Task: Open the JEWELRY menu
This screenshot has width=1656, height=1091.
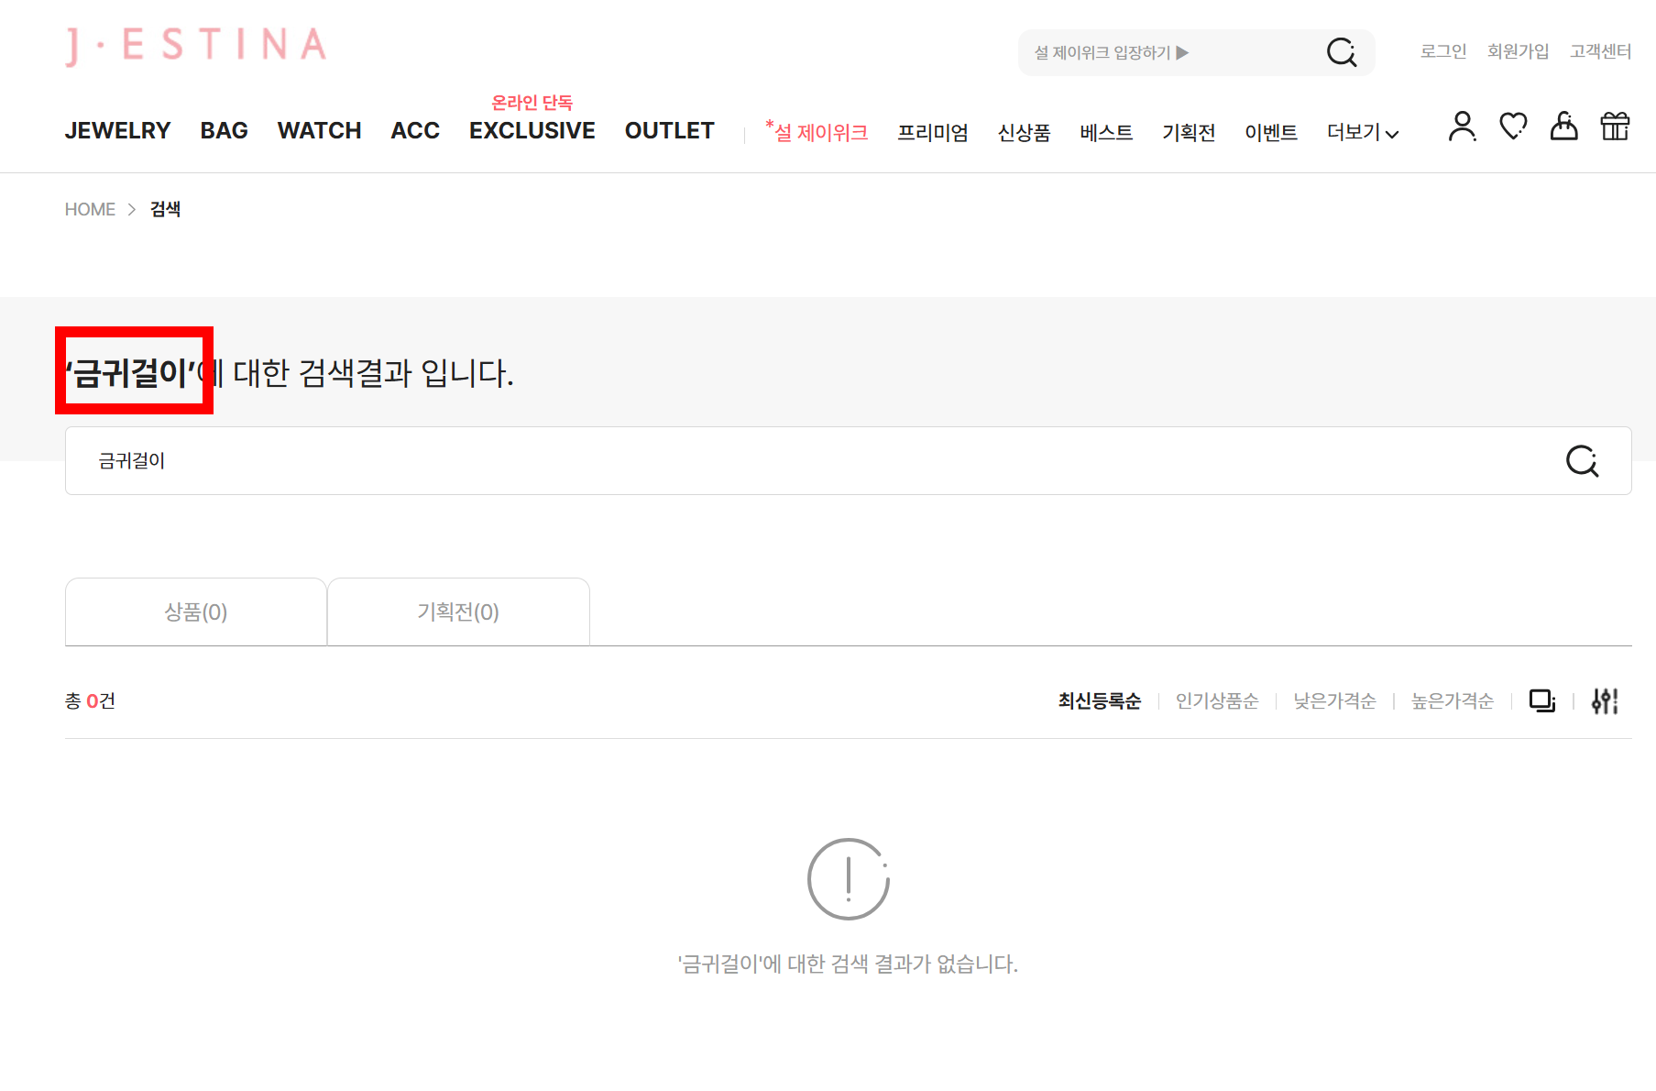Action: pyautogui.click(x=117, y=131)
